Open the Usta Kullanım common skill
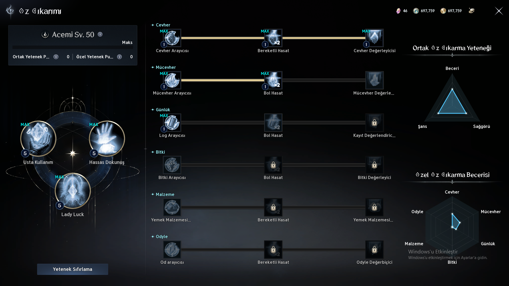 (38, 138)
